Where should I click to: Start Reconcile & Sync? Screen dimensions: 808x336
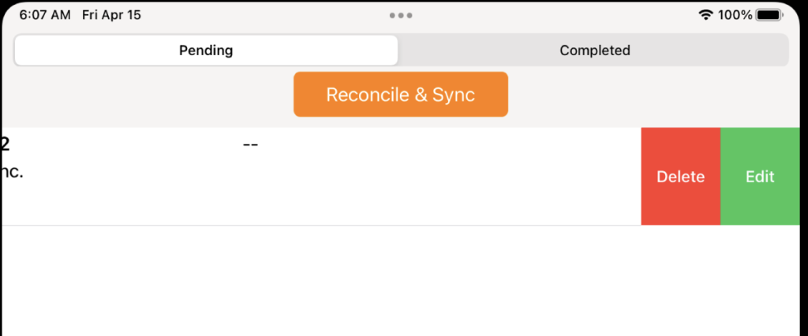(401, 95)
